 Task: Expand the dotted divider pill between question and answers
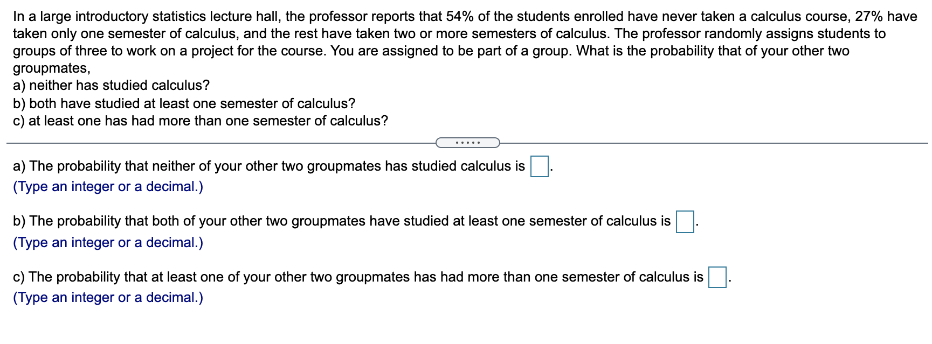click(467, 142)
